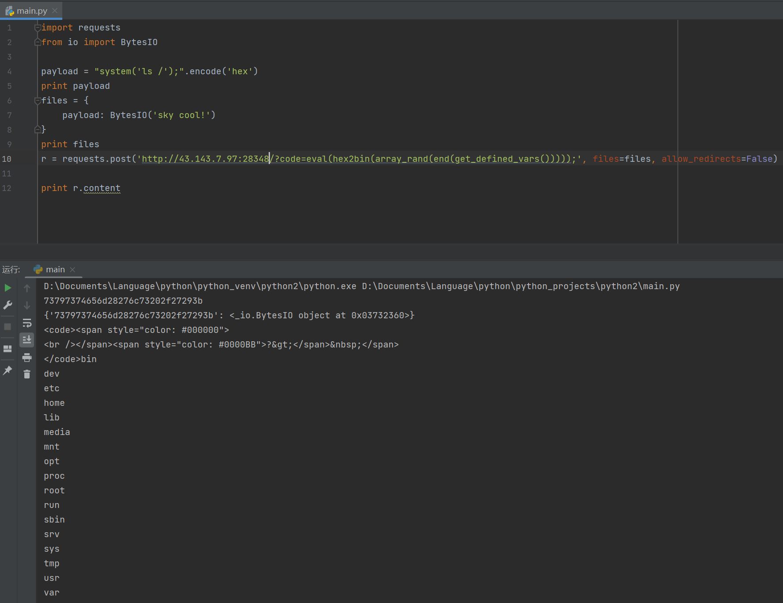Image resolution: width=783 pixels, height=603 pixels.
Task: Click the '<code><span style' output line
Action: 137,330
